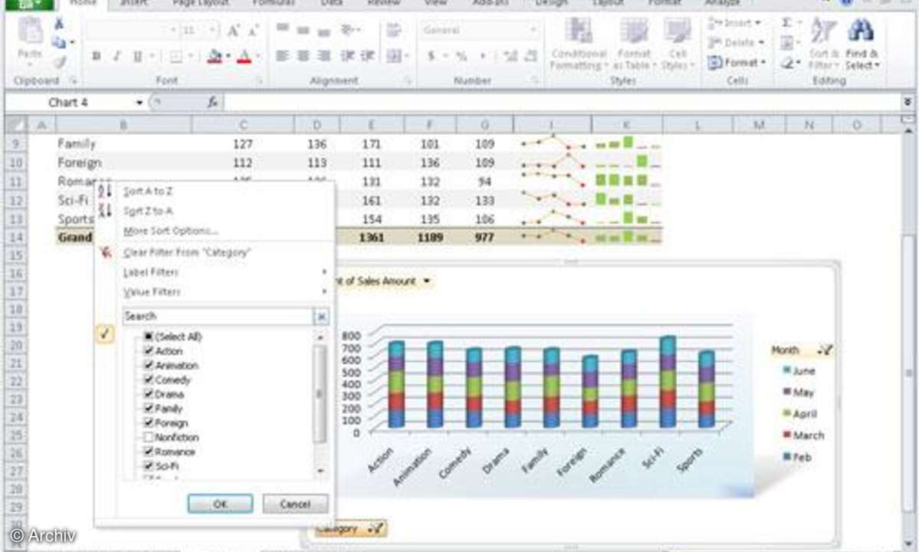Uncheck the Family category checkbox
Screen dimensions: 919x552
point(148,408)
